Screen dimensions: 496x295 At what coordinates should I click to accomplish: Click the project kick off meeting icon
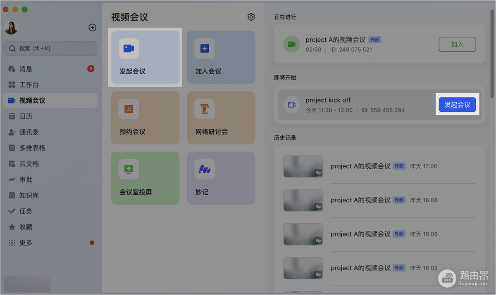[292, 105]
